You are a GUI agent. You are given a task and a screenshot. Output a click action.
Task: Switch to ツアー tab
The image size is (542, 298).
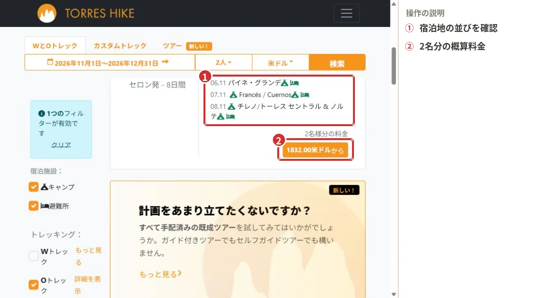pos(172,46)
